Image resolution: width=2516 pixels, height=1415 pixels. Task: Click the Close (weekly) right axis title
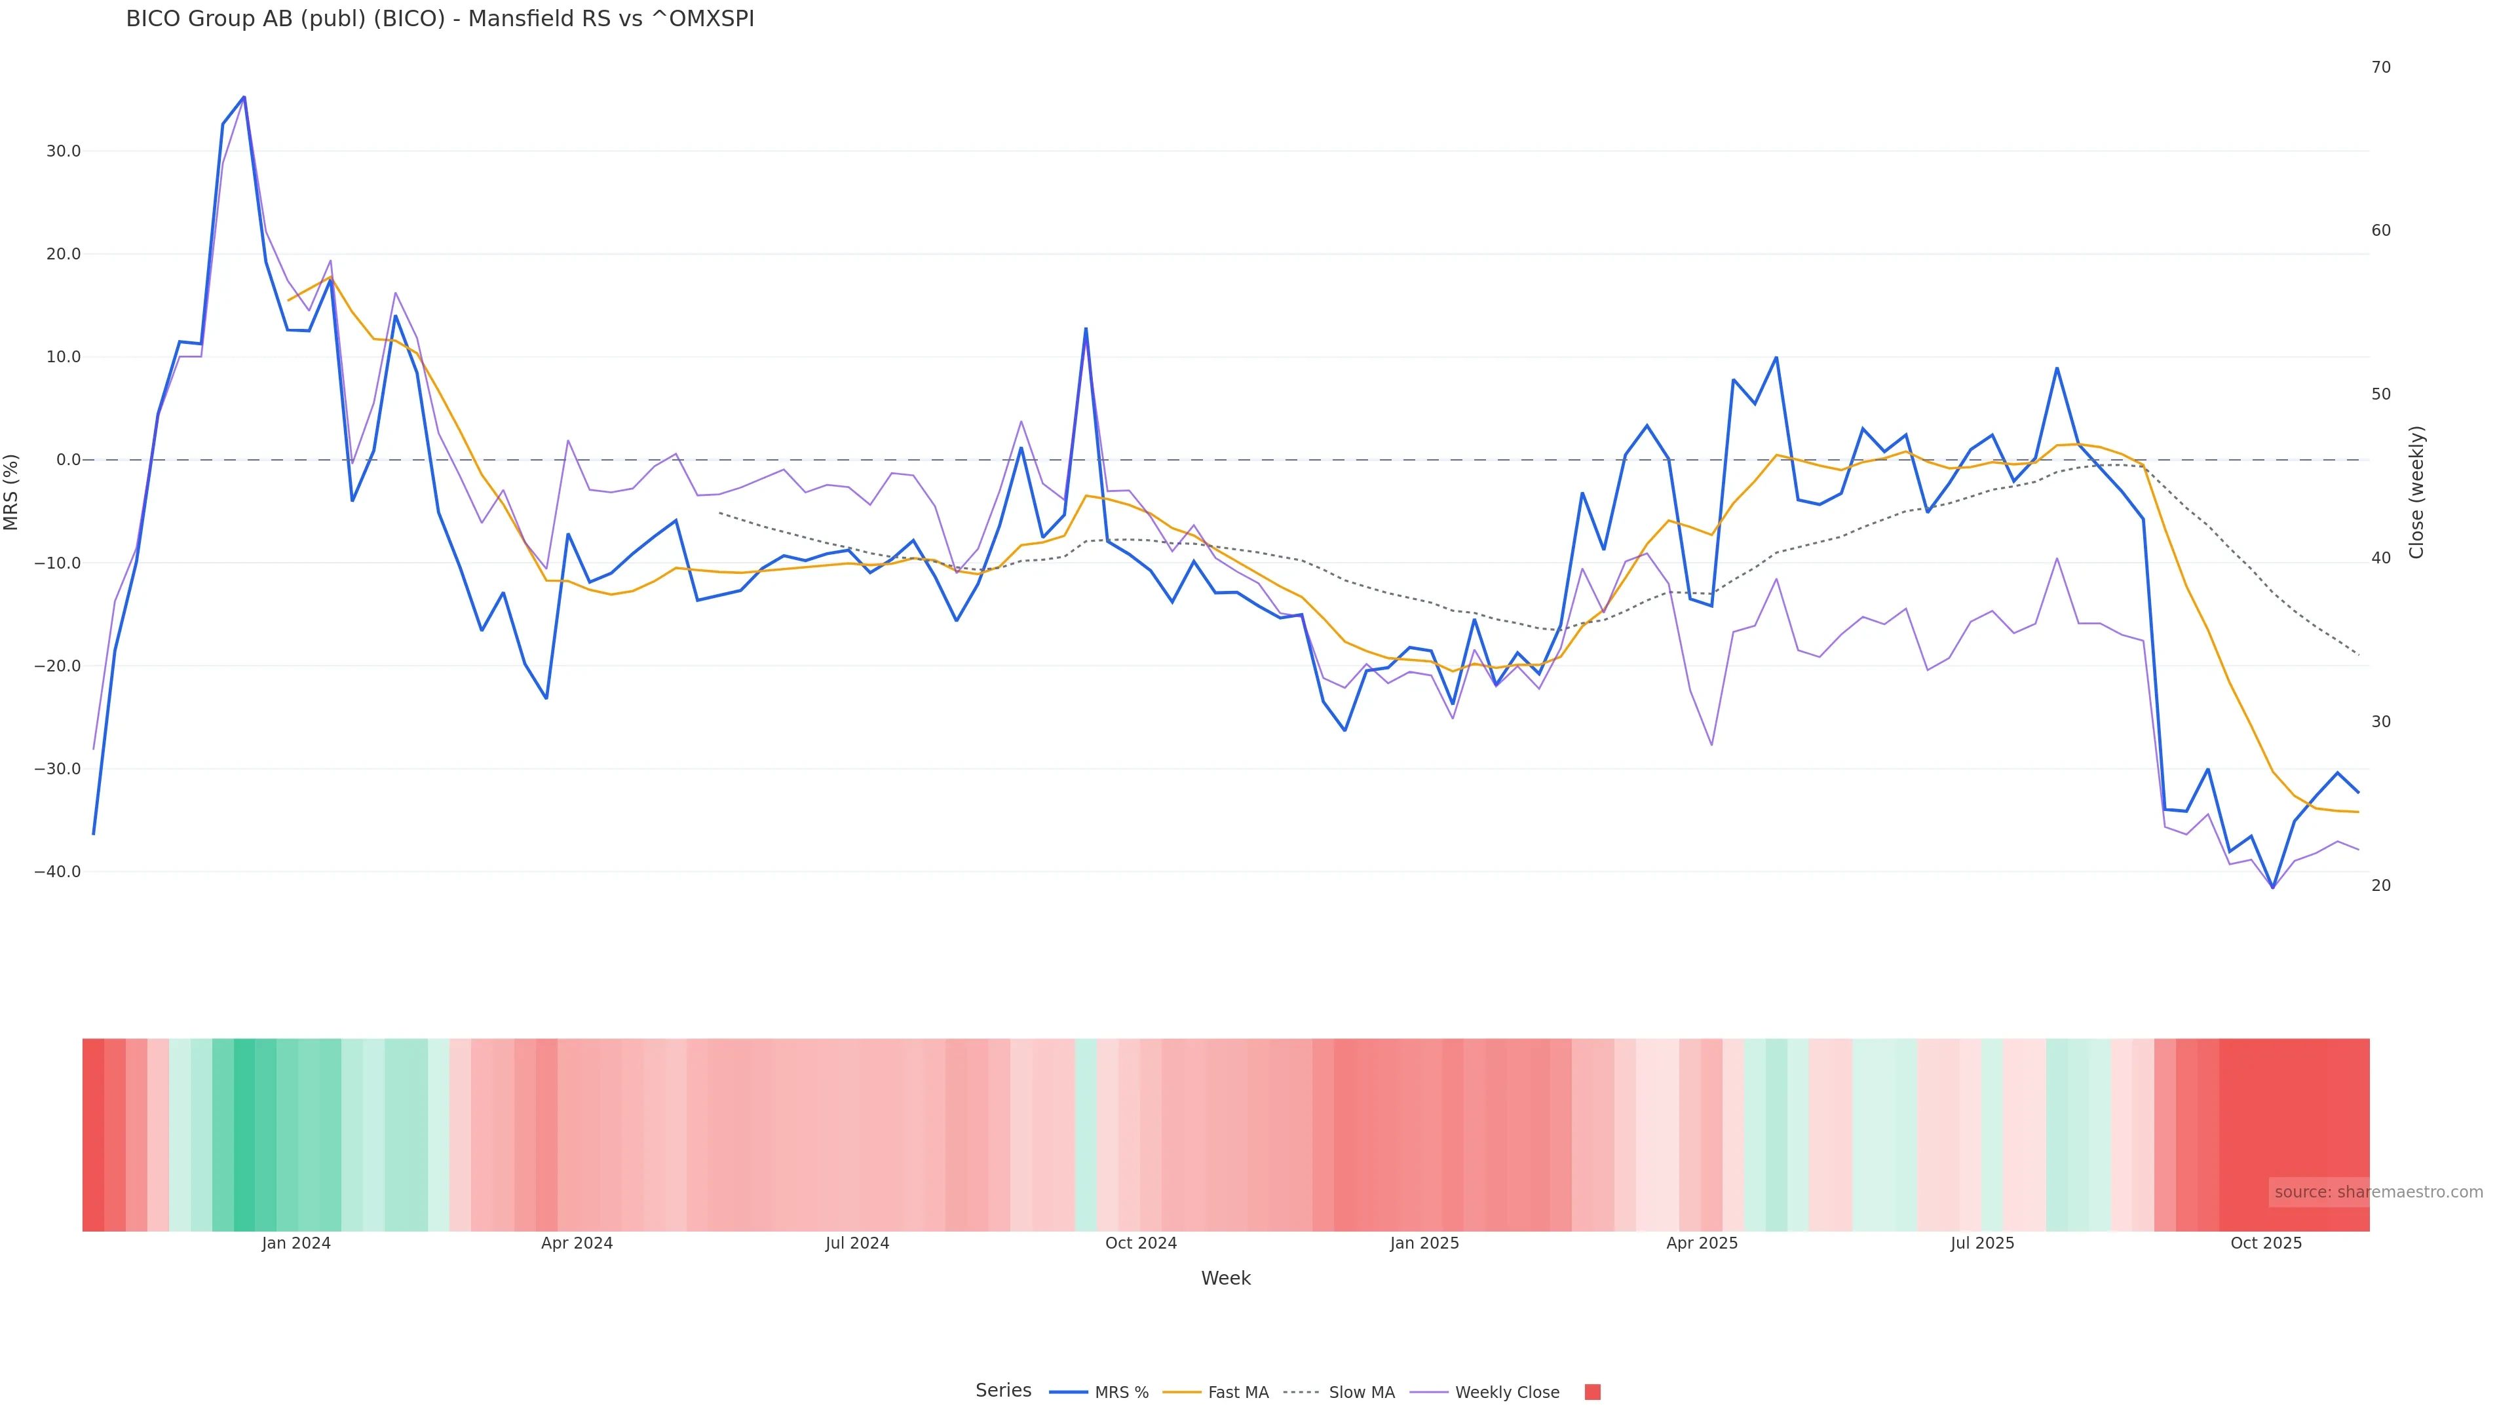(x=2416, y=492)
